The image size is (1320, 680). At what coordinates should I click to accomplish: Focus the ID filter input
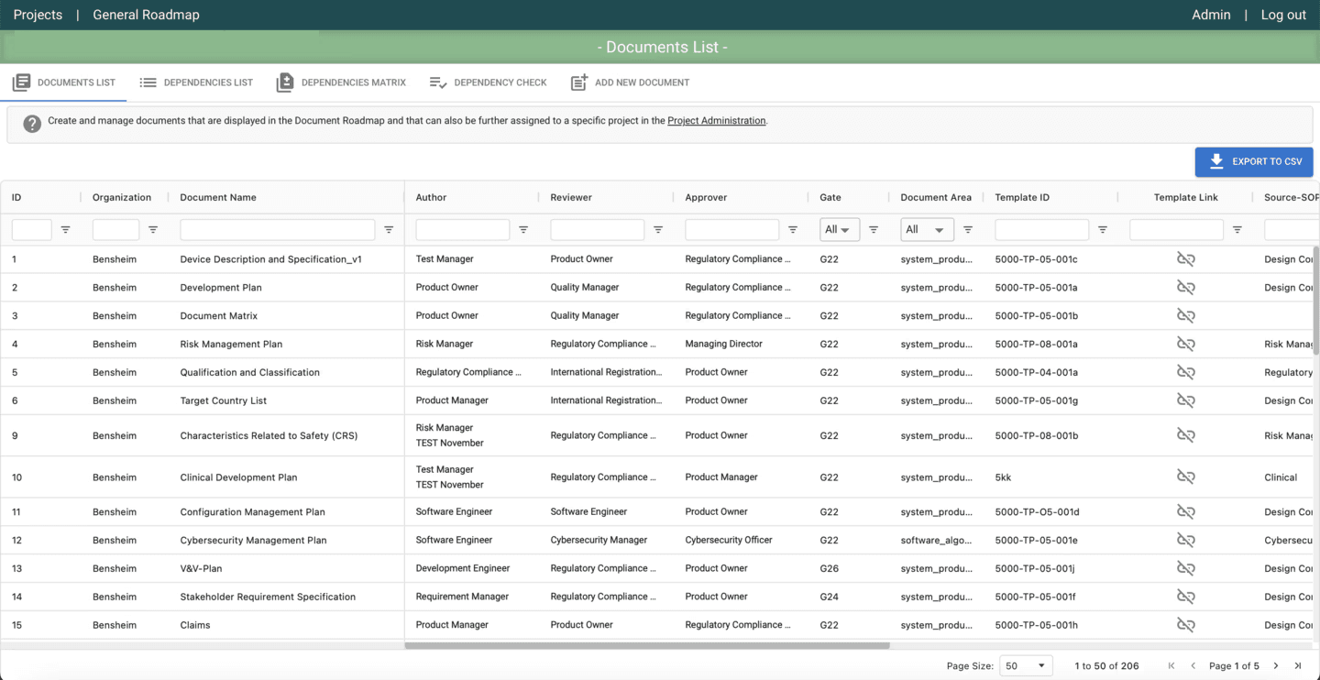point(32,229)
